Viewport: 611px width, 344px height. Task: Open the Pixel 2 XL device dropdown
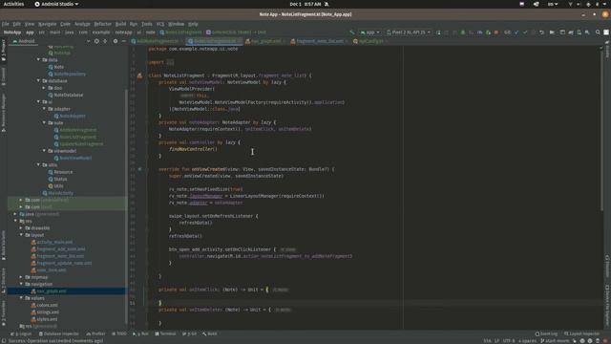coord(409,32)
